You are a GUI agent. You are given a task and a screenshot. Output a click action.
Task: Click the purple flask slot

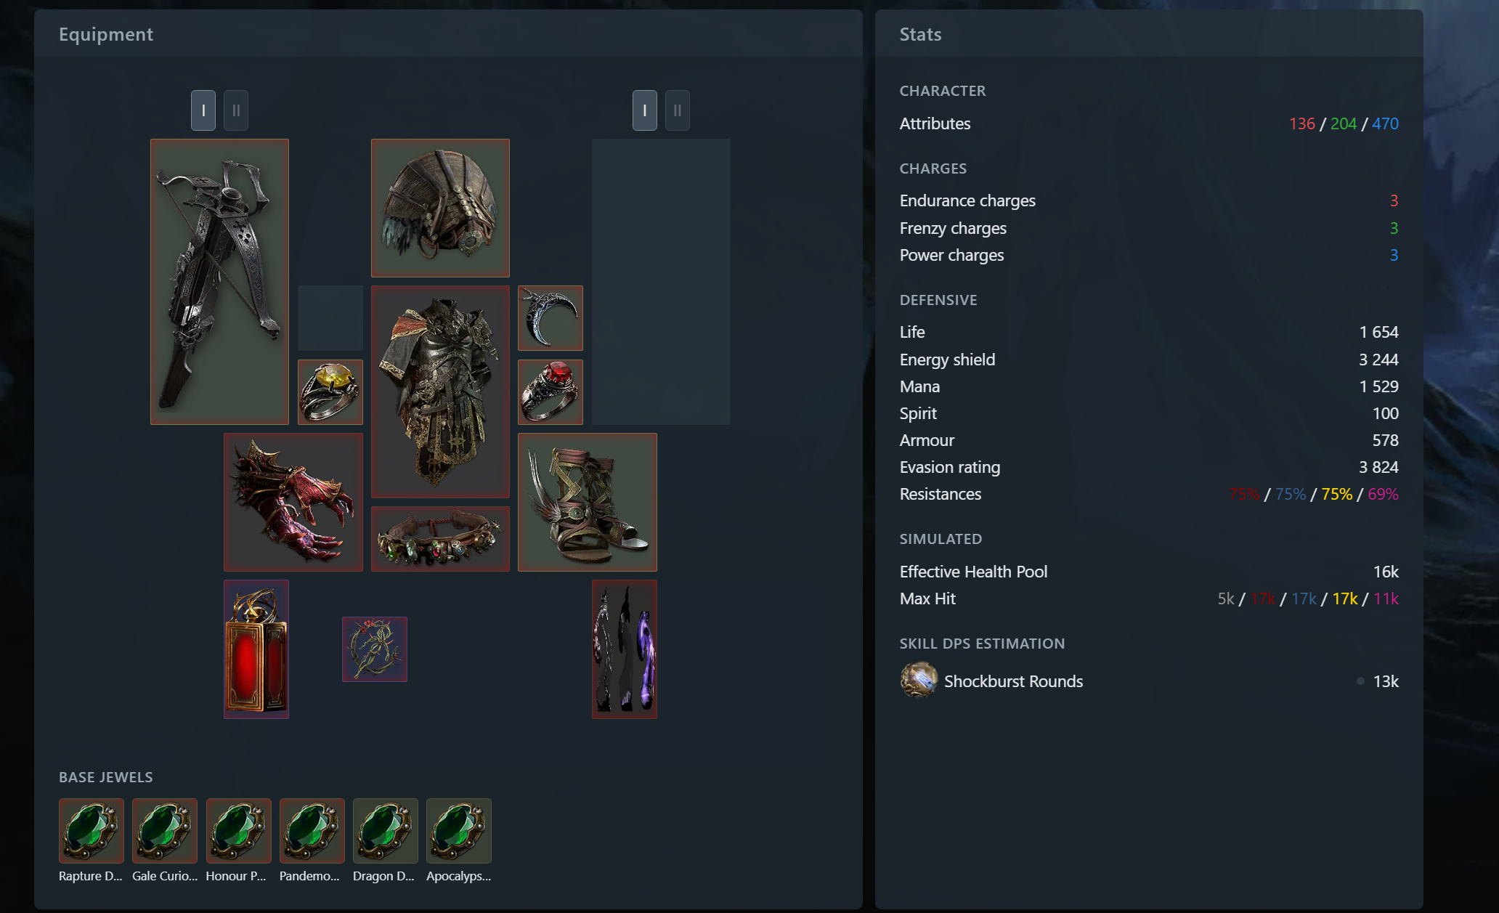tap(625, 649)
